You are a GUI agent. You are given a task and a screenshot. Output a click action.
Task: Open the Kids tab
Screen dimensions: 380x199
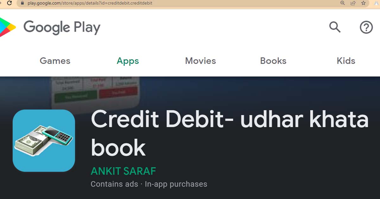point(346,61)
